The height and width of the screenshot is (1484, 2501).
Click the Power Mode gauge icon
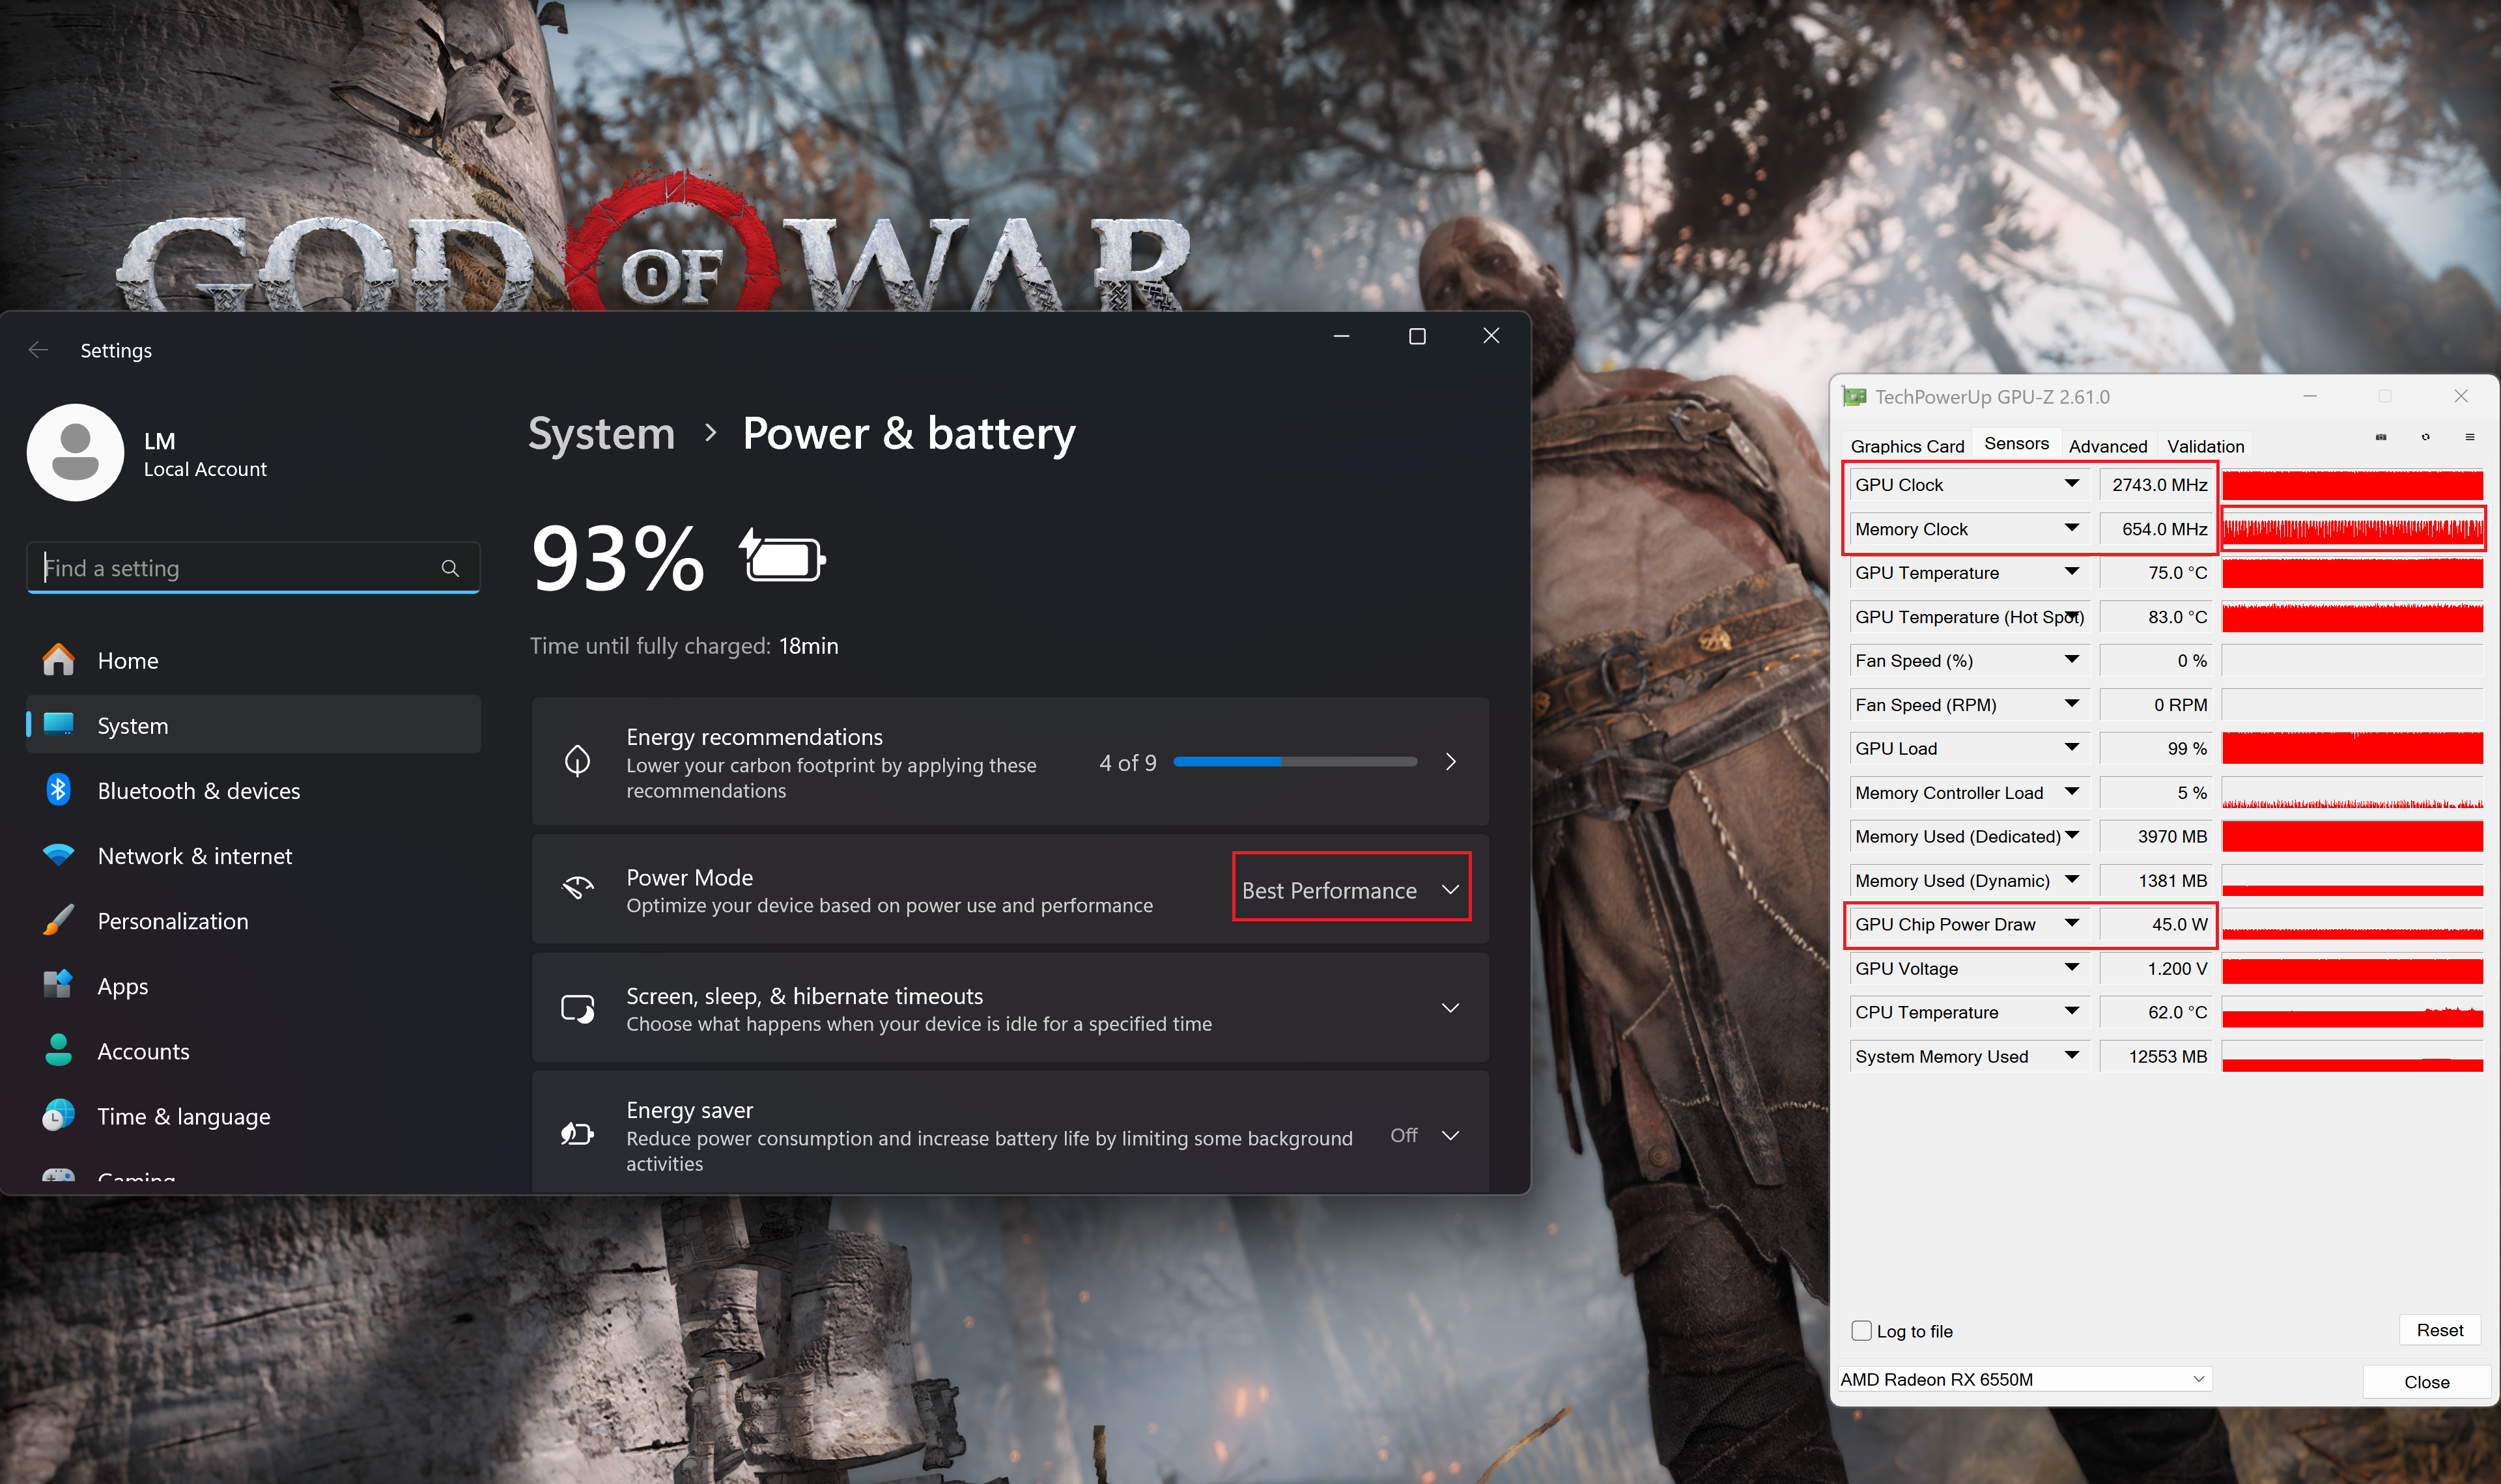(x=577, y=888)
